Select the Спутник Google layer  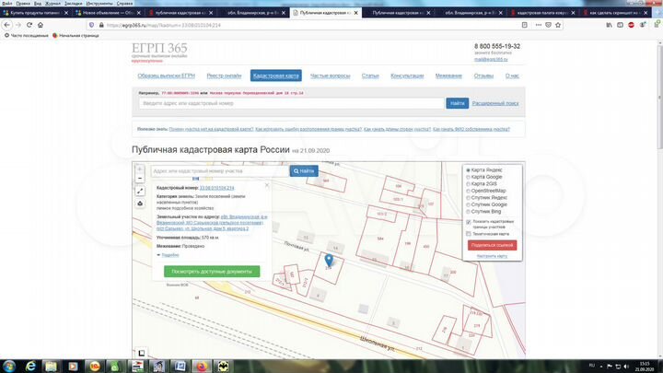[468, 204]
